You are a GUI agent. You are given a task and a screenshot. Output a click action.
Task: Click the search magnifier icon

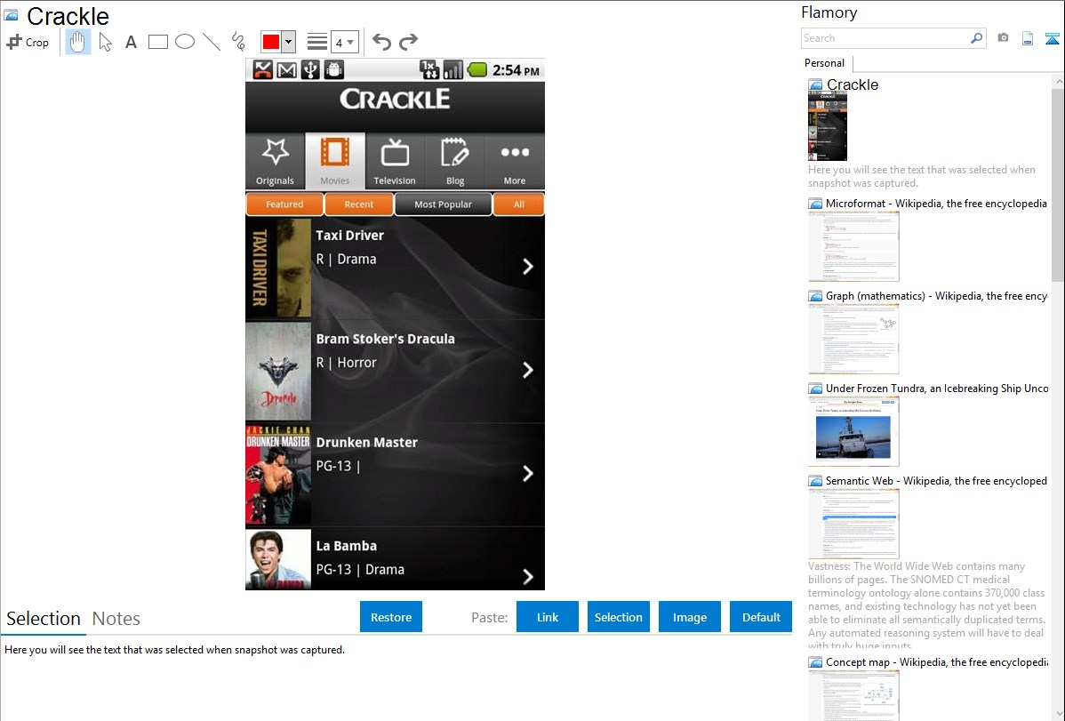(x=977, y=38)
